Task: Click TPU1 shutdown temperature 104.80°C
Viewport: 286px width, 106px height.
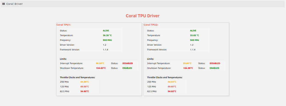Action: click(101, 68)
